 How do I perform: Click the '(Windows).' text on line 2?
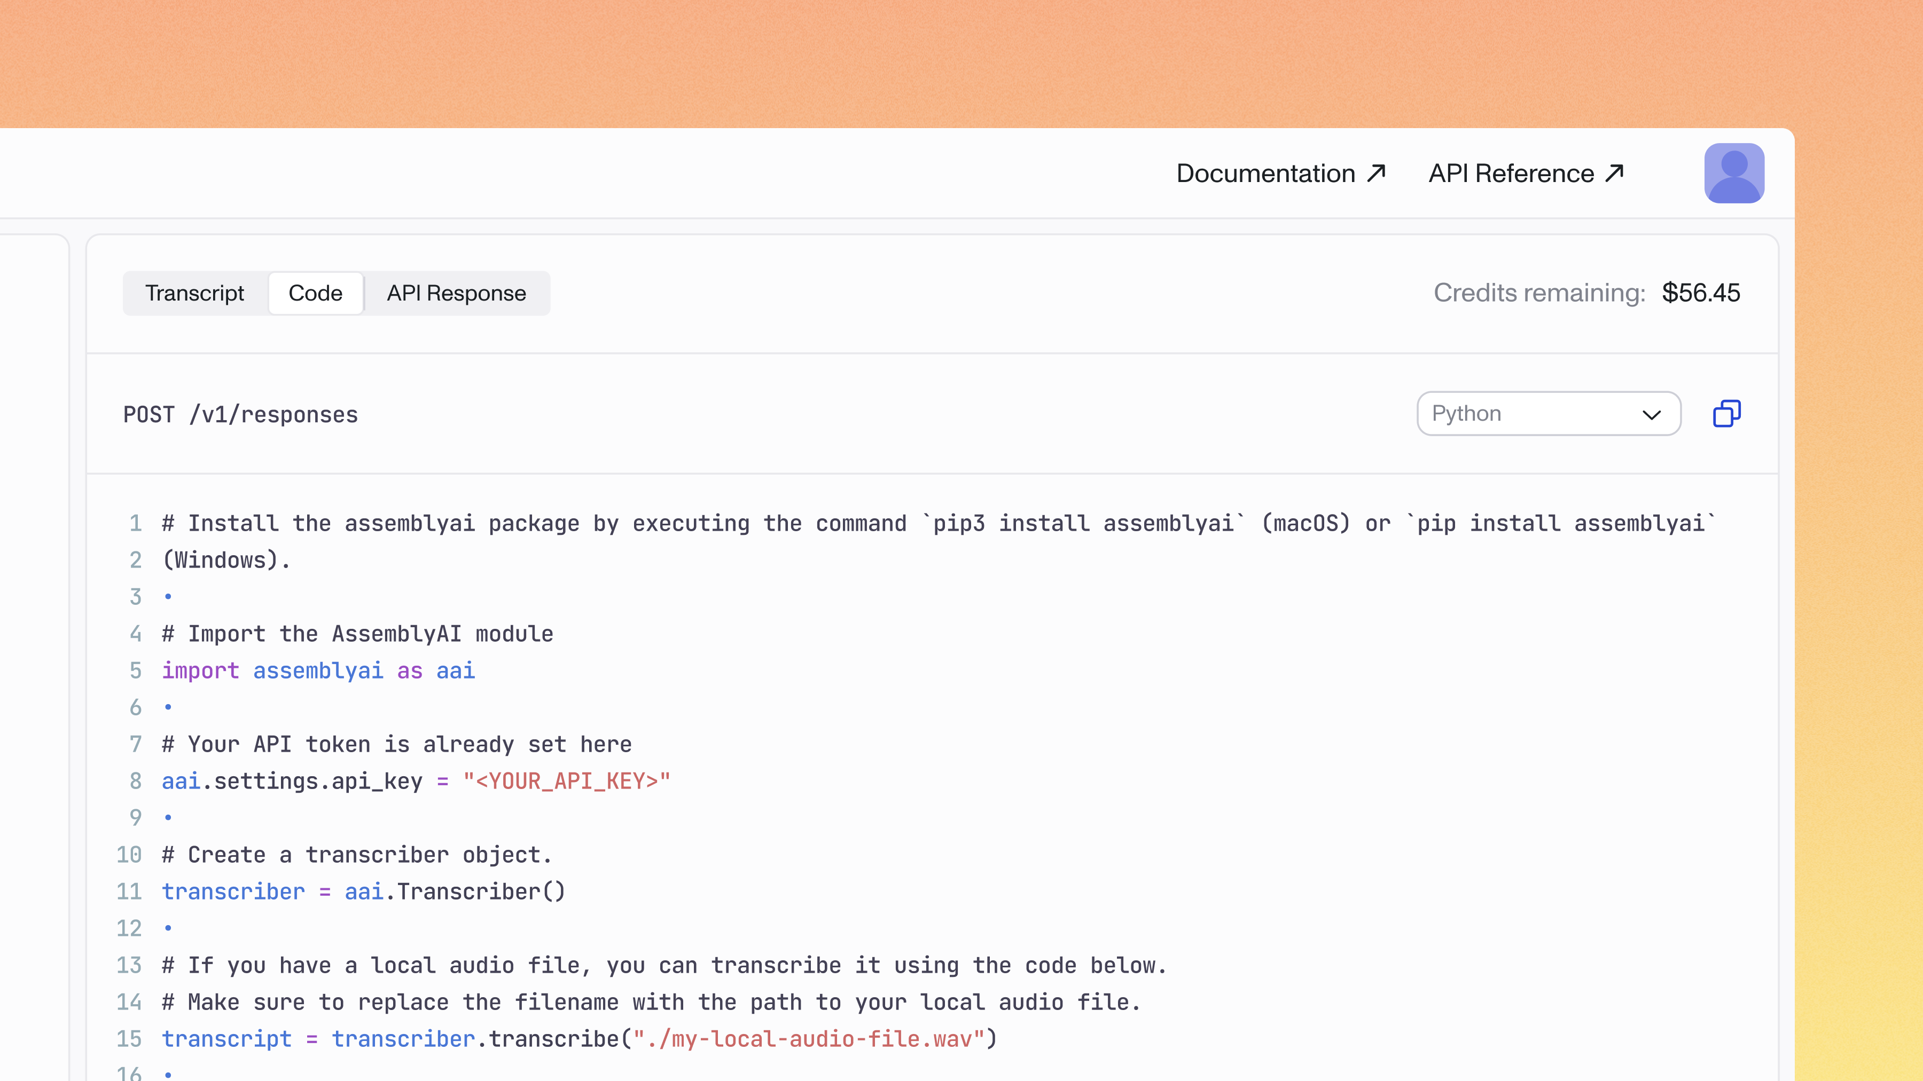point(226,559)
